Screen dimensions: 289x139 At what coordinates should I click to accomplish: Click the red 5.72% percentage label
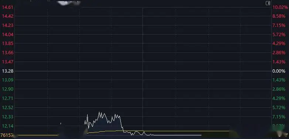[279, 35]
